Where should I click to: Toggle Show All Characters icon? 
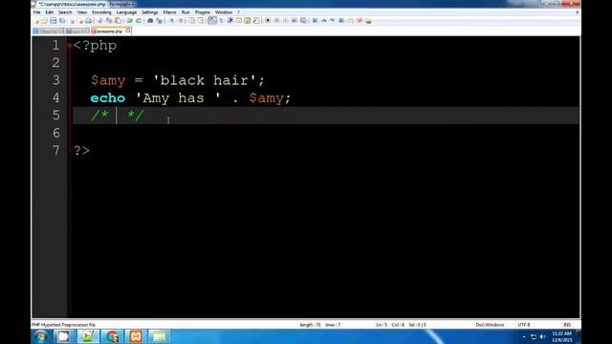pyautogui.click(x=221, y=20)
